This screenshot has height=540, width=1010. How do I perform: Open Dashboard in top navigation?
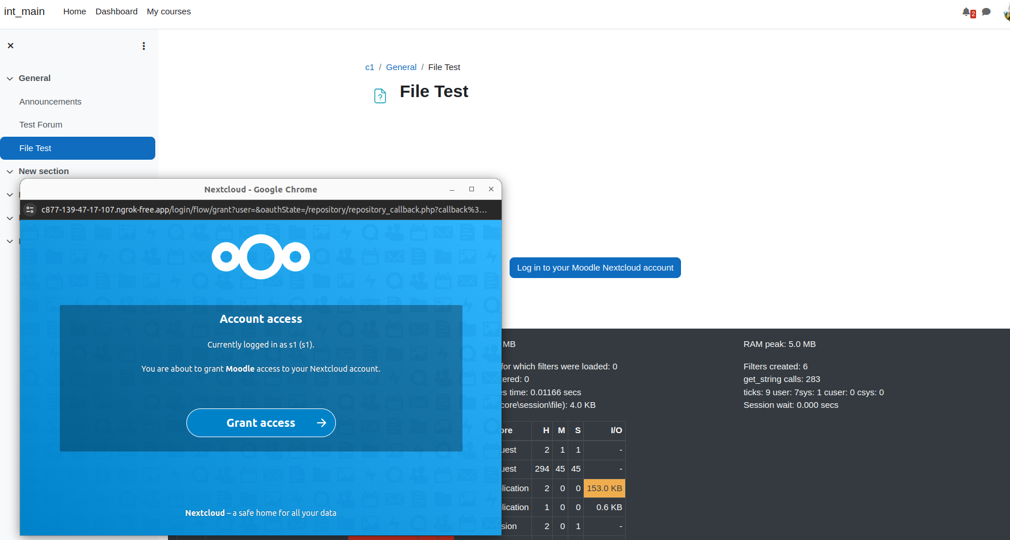point(116,11)
